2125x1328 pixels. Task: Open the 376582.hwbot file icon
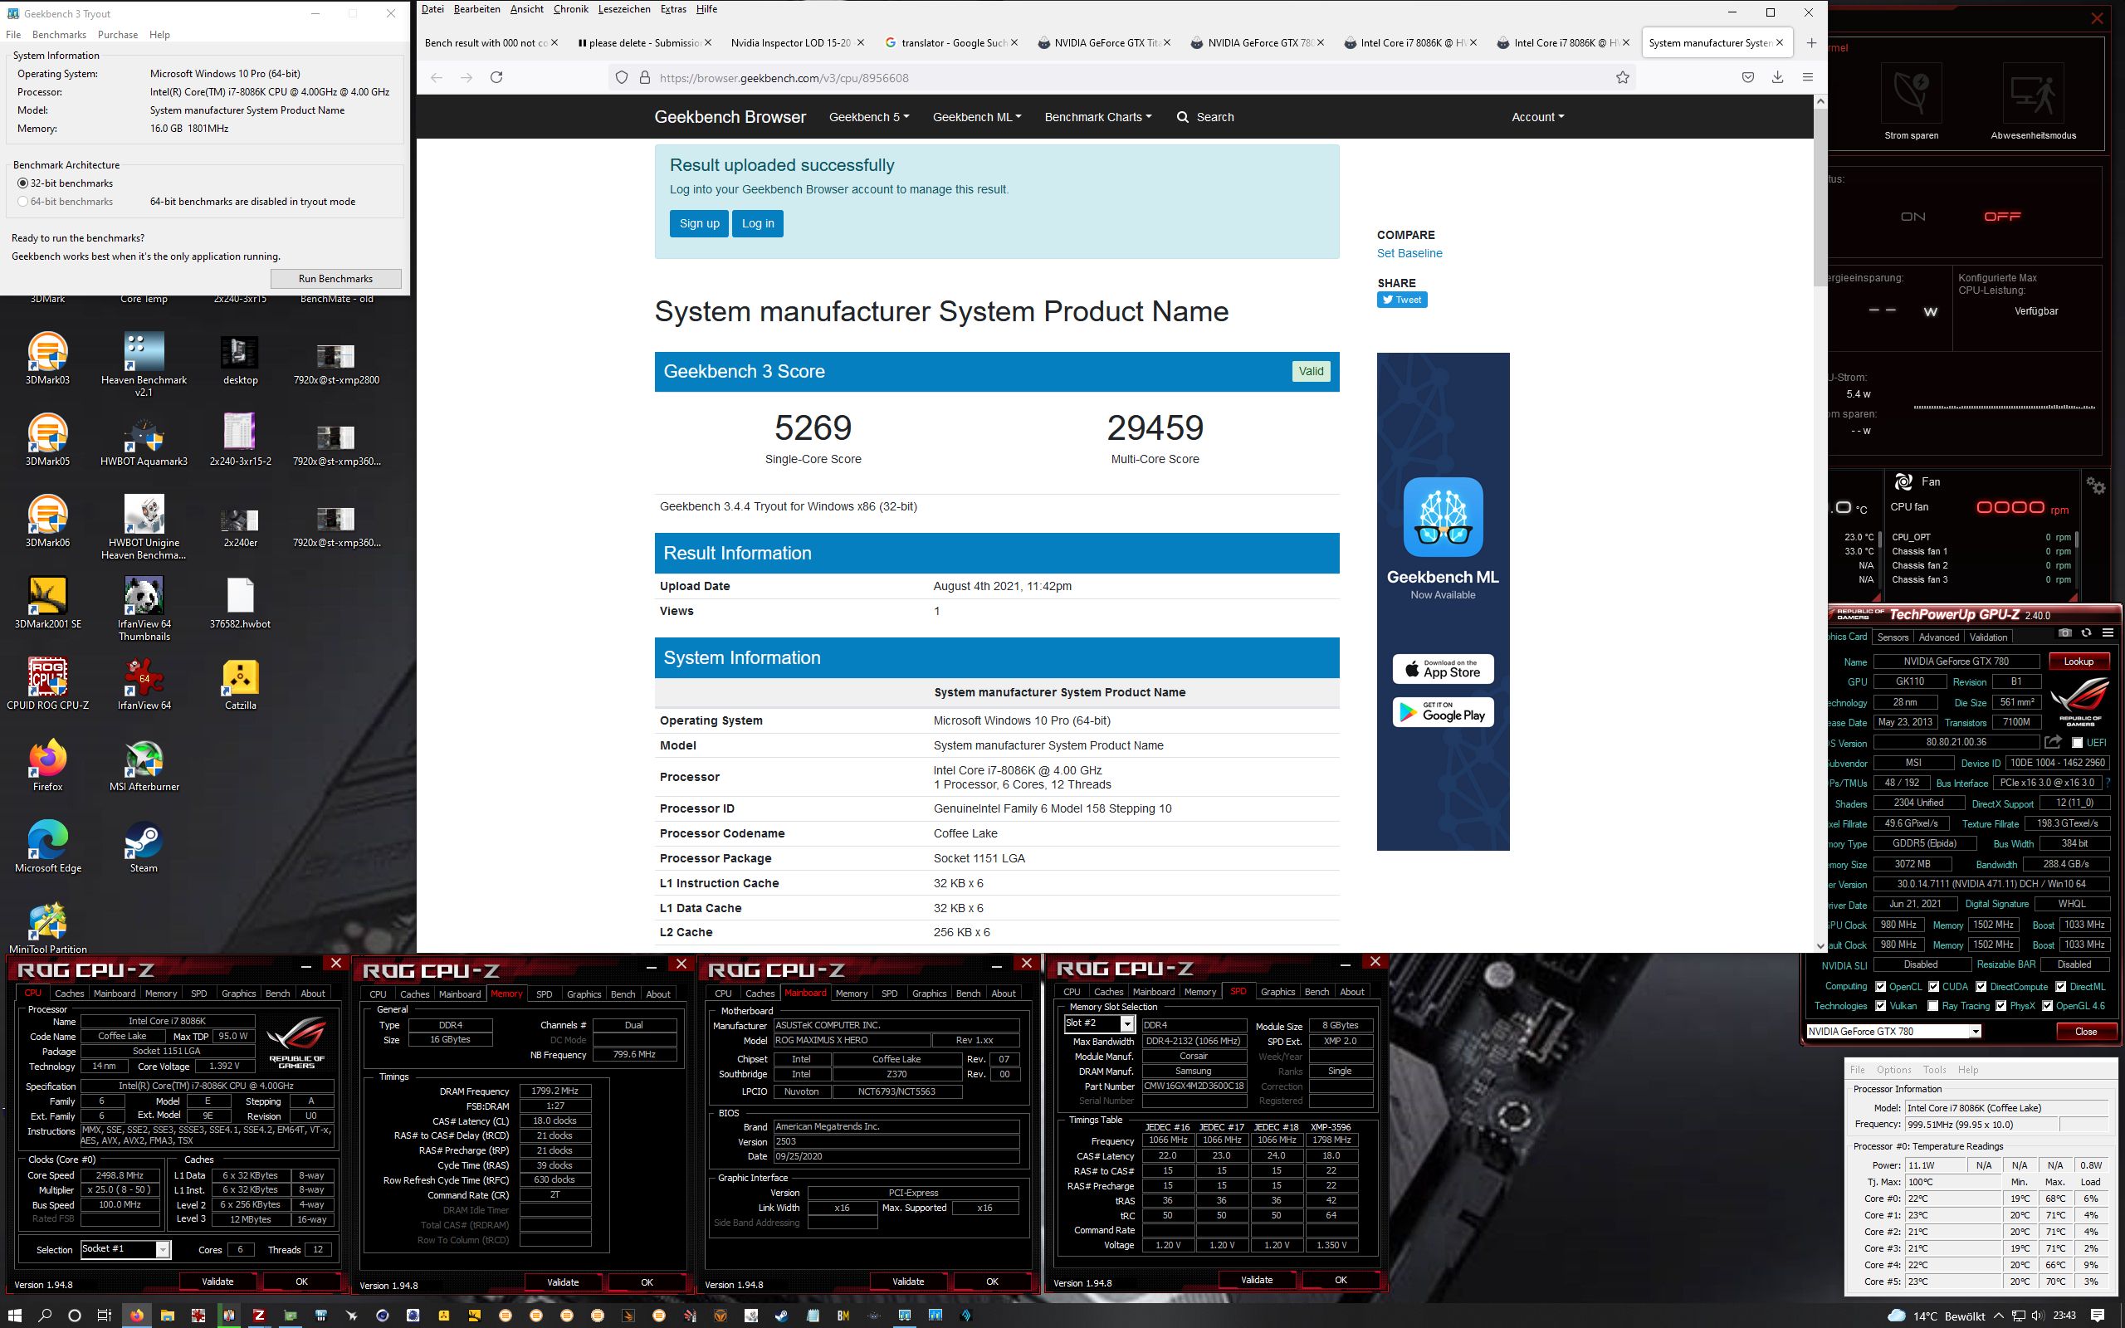tap(240, 603)
